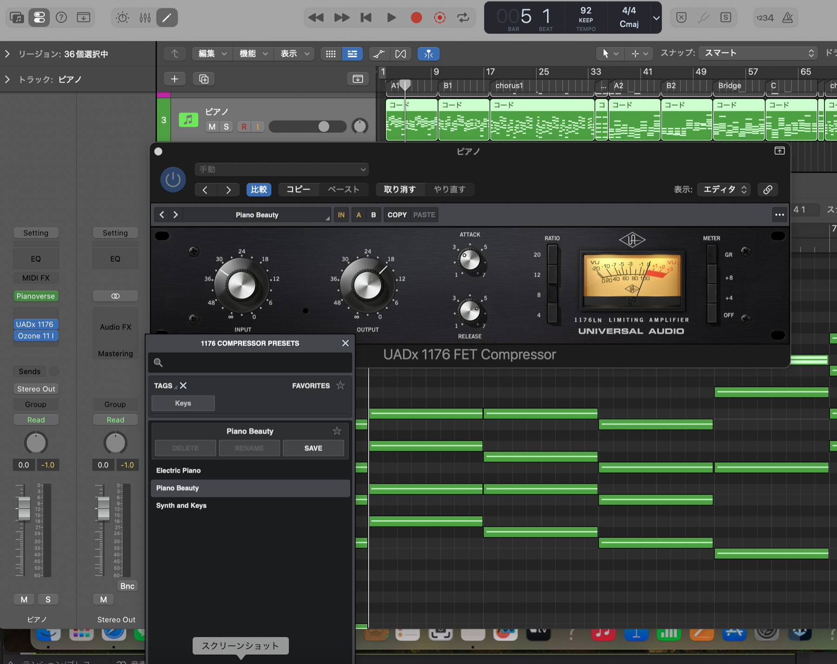Go to previous UAD preset arrow
Screen dimensions: 837x664
pyautogui.click(x=162, y=215)
